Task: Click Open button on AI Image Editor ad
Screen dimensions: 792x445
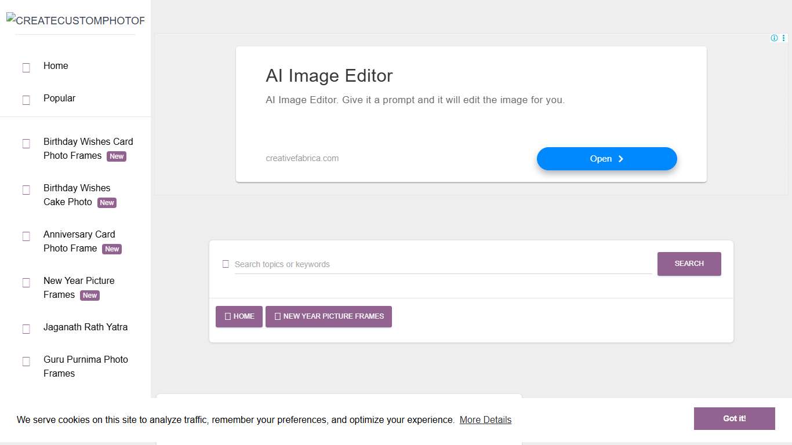Action: (x=606, y=159)
